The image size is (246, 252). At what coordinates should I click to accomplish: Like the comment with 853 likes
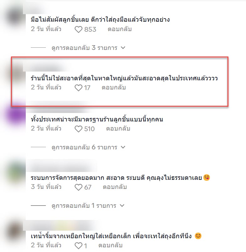pos(79,29)
